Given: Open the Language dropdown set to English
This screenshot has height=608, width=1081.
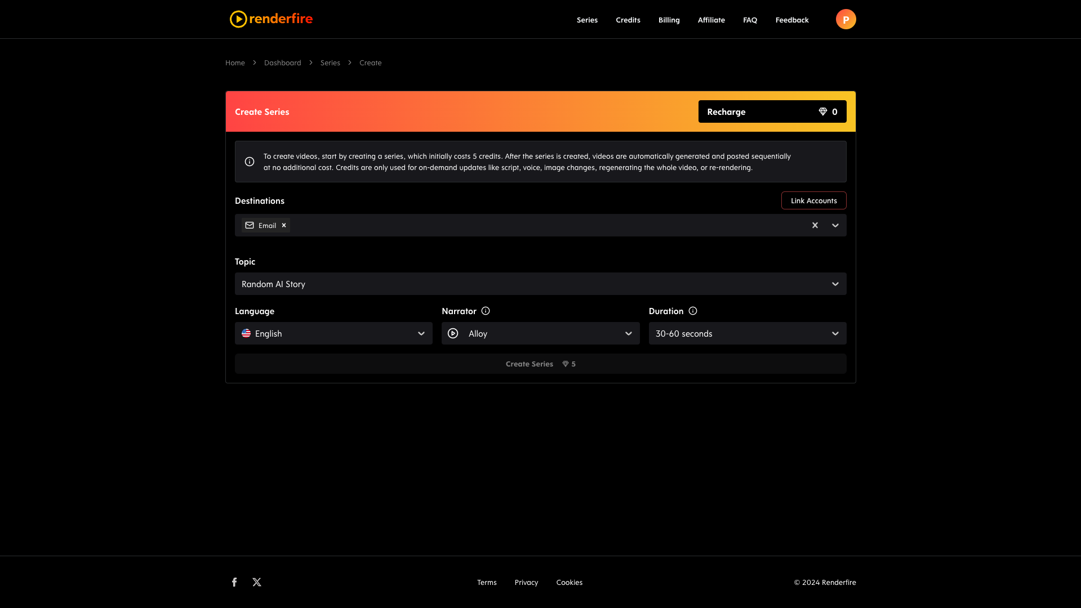Looking at the screenshot, I should click(x=333, y=333).
